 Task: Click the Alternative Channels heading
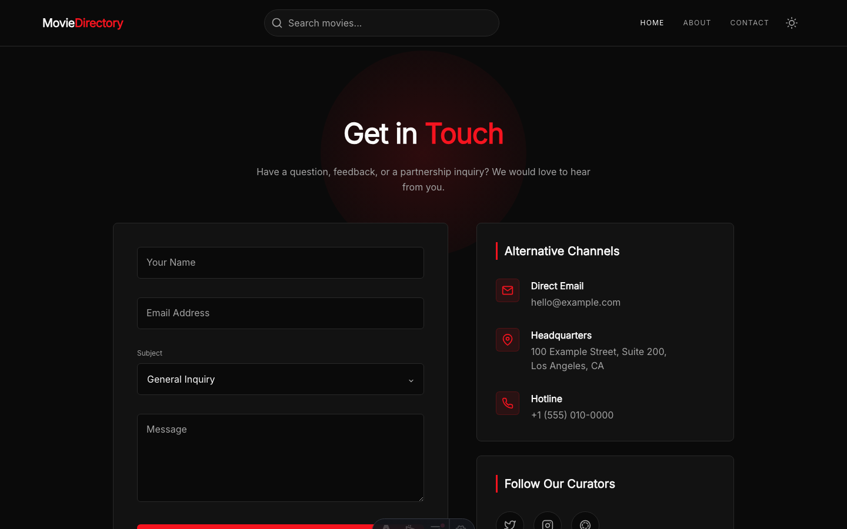562,251
